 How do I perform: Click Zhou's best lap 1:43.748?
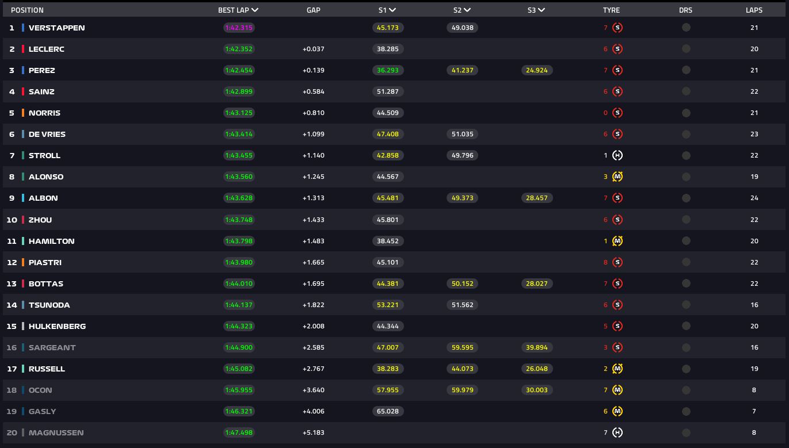click(239, 220)
